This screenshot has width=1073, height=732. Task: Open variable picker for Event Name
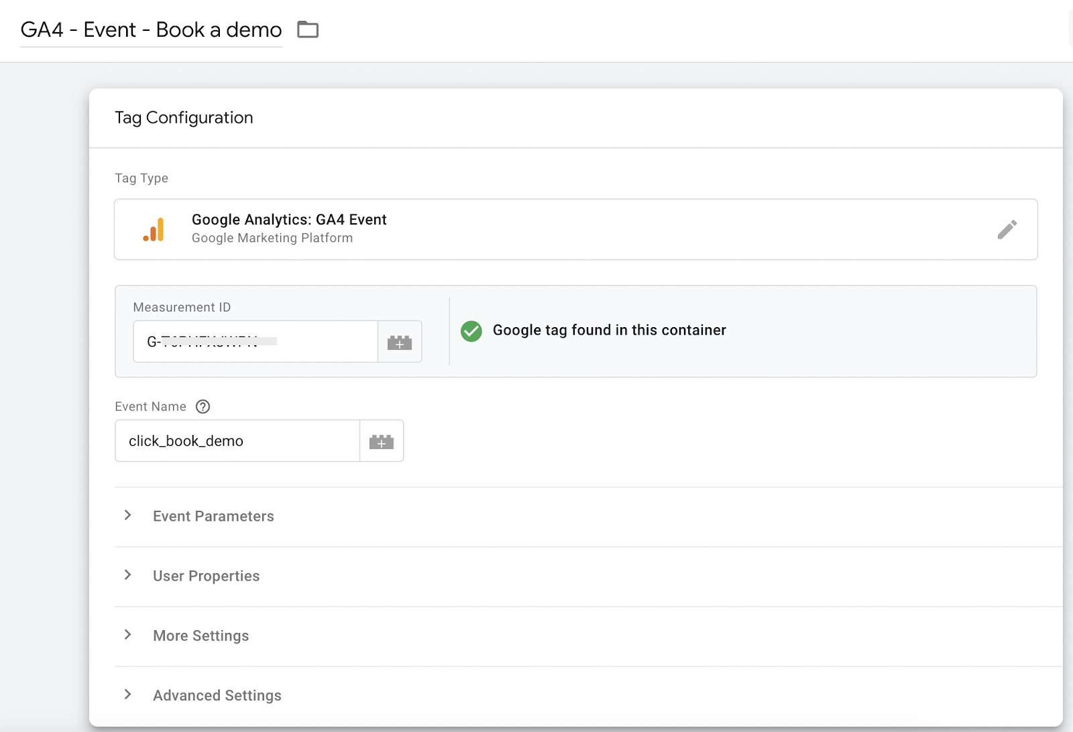382,441
